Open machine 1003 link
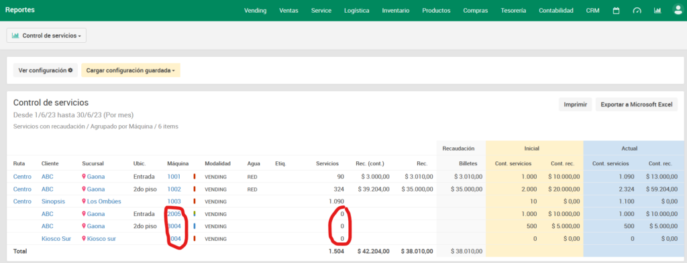Viewport: 687px width, 263px height. [174, 201]
